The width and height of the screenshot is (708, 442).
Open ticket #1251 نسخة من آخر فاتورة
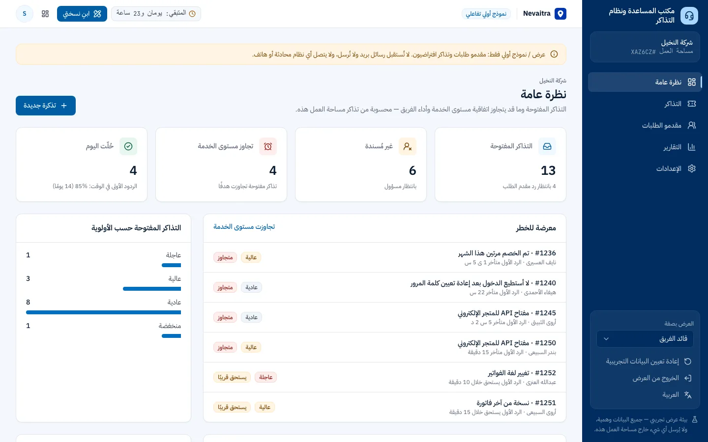(x=384, y=407)
